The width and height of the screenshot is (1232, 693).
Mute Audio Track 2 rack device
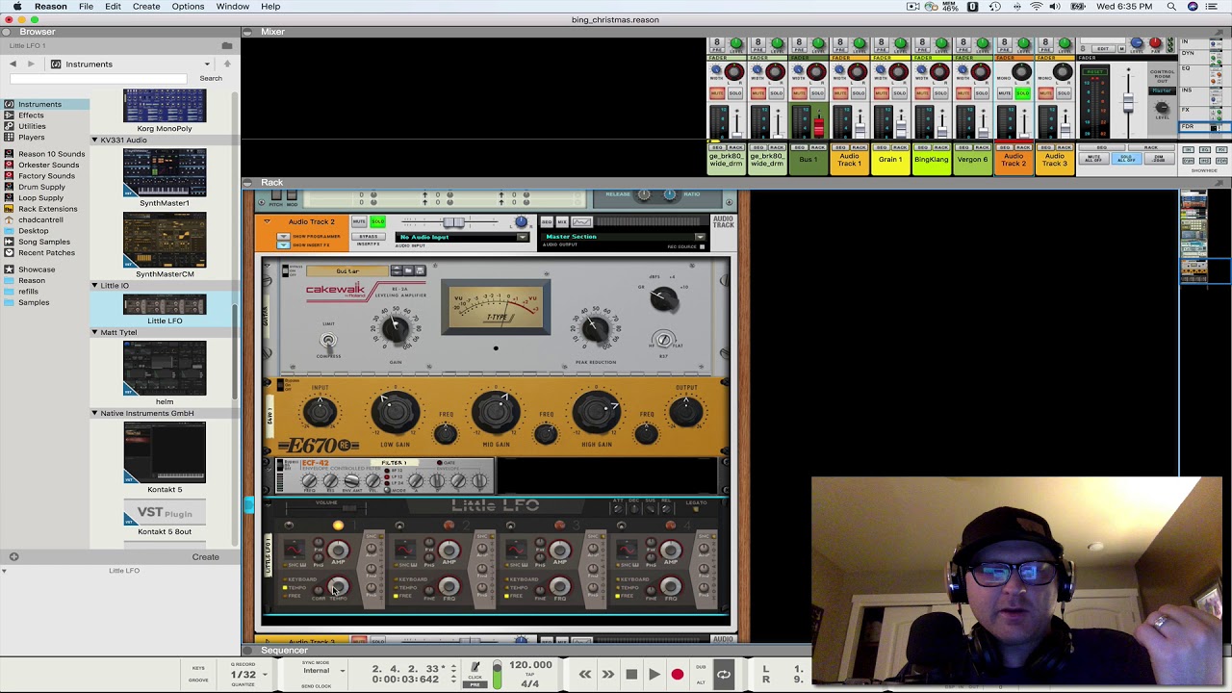(x=359, y=221)
